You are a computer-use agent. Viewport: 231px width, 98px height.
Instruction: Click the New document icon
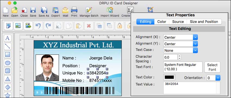click(x=5, y=10)
